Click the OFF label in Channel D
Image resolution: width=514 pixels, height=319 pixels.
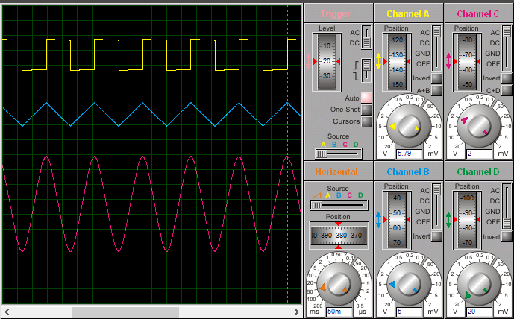click(493, 221)
